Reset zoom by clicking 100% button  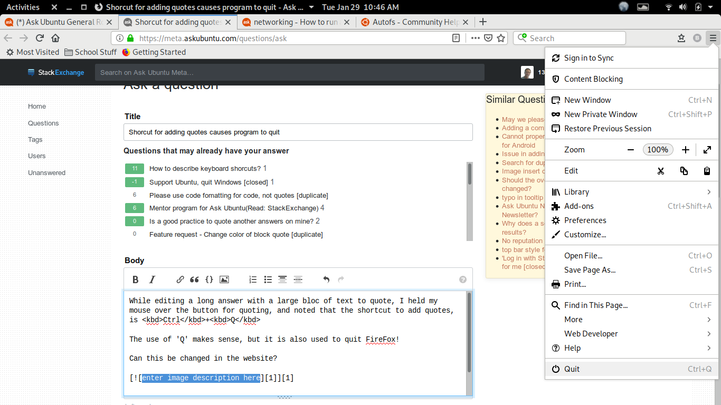tap(658, 150)
